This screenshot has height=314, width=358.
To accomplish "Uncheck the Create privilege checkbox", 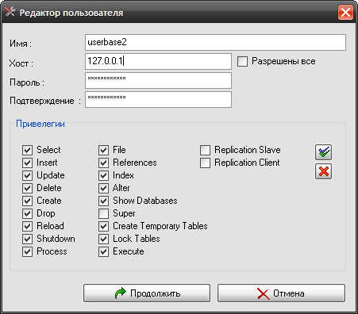I will pos(27,201).
